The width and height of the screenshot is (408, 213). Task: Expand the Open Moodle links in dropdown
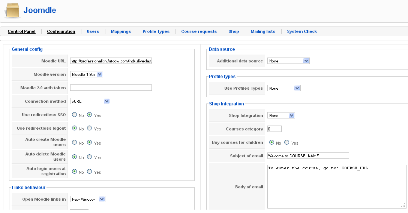[88, 199]
